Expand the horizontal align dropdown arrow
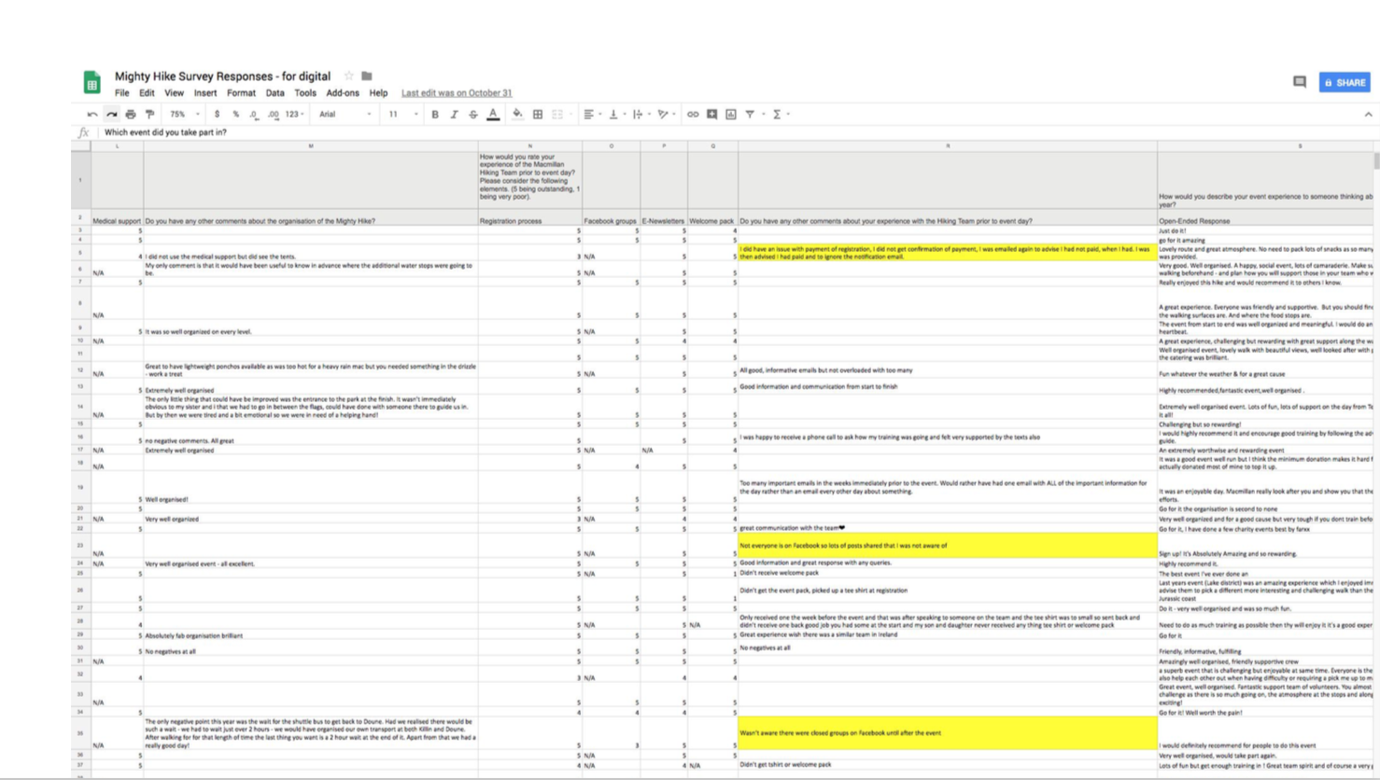Image resolution: width=1380 pixels, height=780 pixels. pos(599,114)
